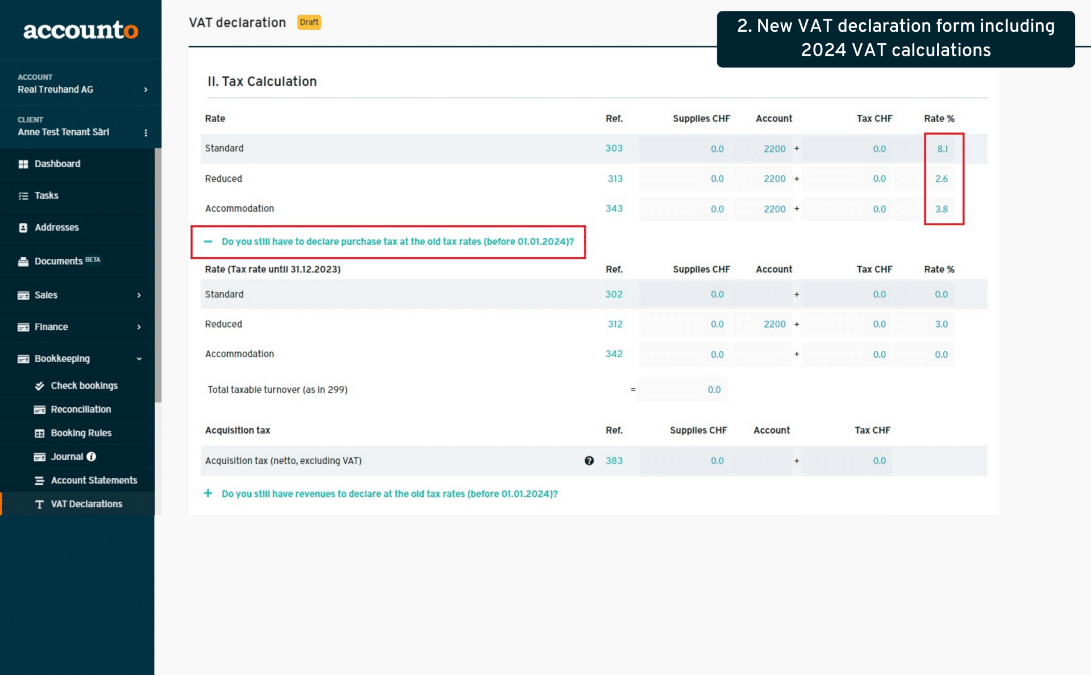Expand the Finance submenu chevron
This screenshot has width=1091, height=675.
pos(139,327)
